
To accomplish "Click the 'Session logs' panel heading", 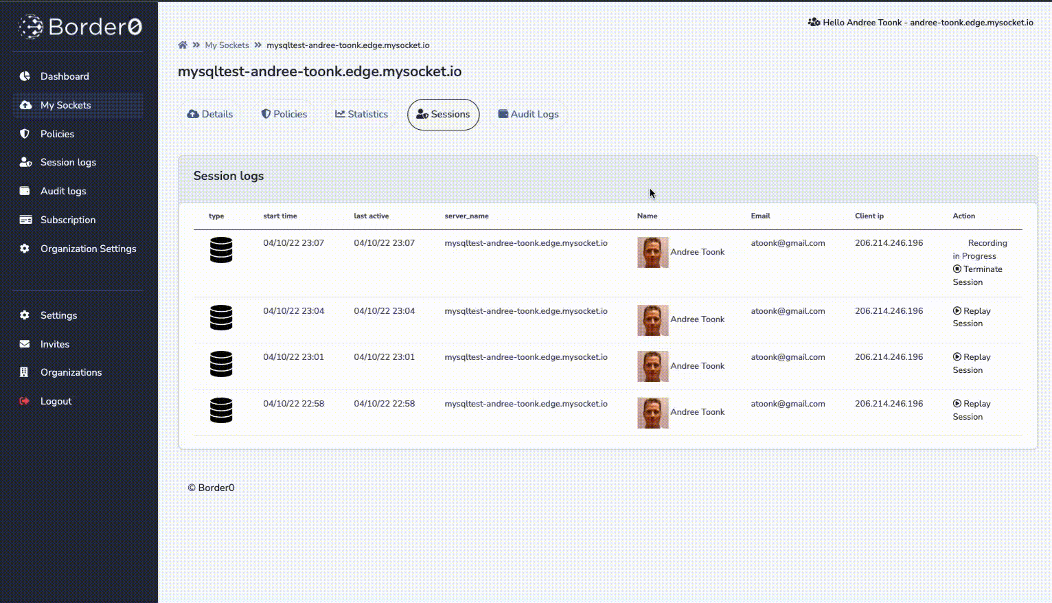I will [x=229, y=176].
